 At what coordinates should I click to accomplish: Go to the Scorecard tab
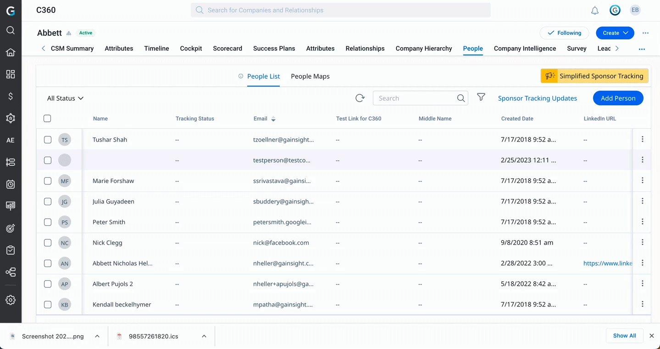pyautogui.click(x=227, y=49)
